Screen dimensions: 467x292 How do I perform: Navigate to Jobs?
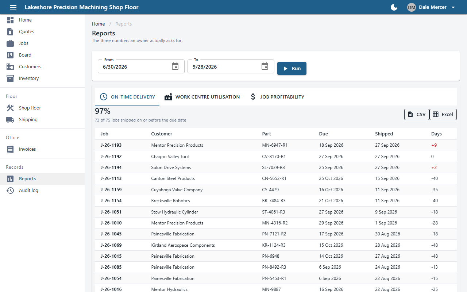click(x=42, y=43)
